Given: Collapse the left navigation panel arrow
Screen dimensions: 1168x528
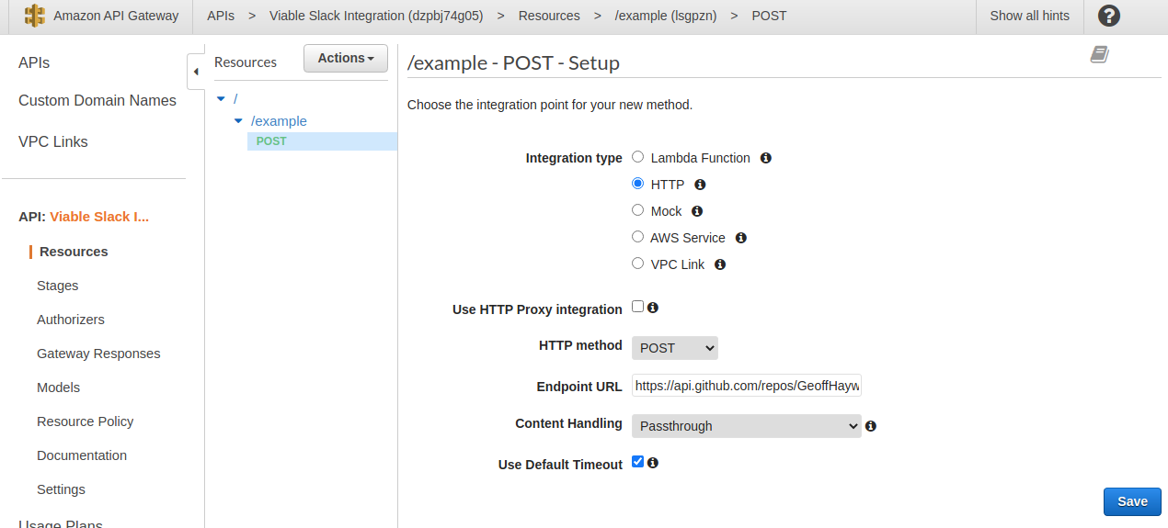Looking at the screenshot, I should click(196, 72).
